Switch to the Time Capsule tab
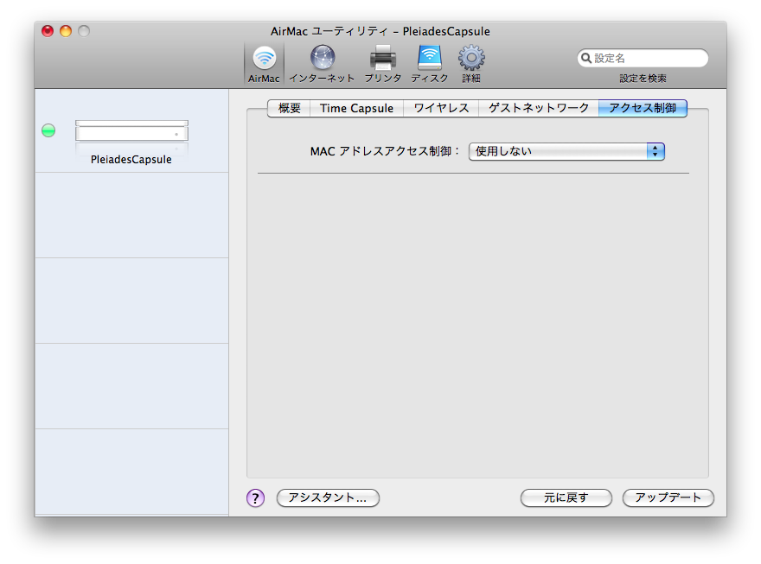Screen dimensions: 761x564 click(x=356, y=108)
